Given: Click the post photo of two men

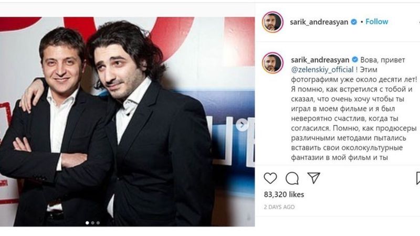Looking at the screenshot, I should 127,122.
